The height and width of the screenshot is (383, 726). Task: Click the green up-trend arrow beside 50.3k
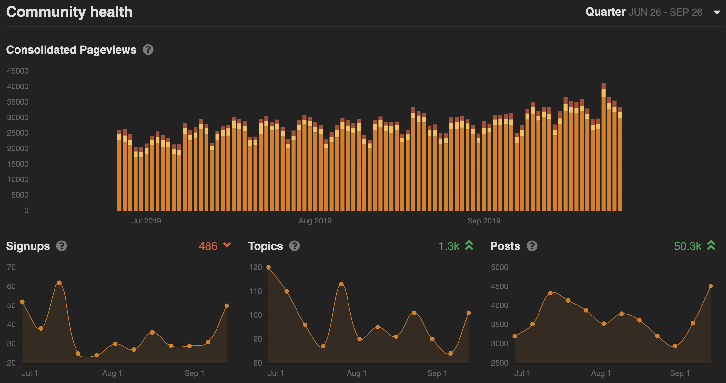point(711,245)
